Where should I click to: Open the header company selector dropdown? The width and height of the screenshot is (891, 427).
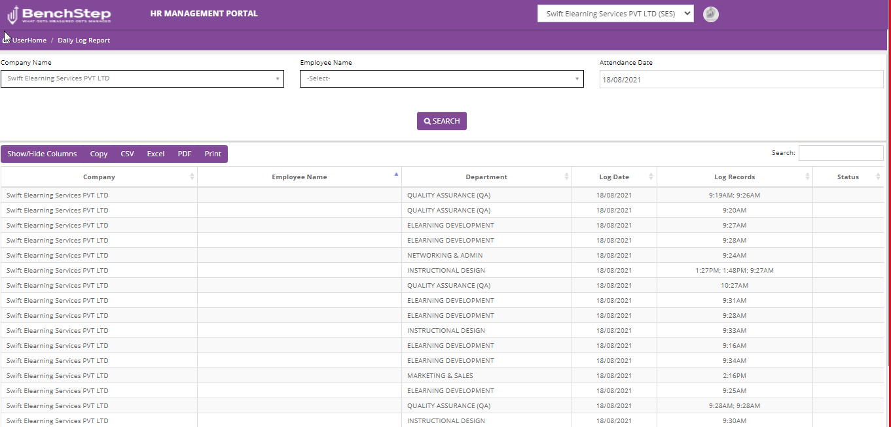615,14
